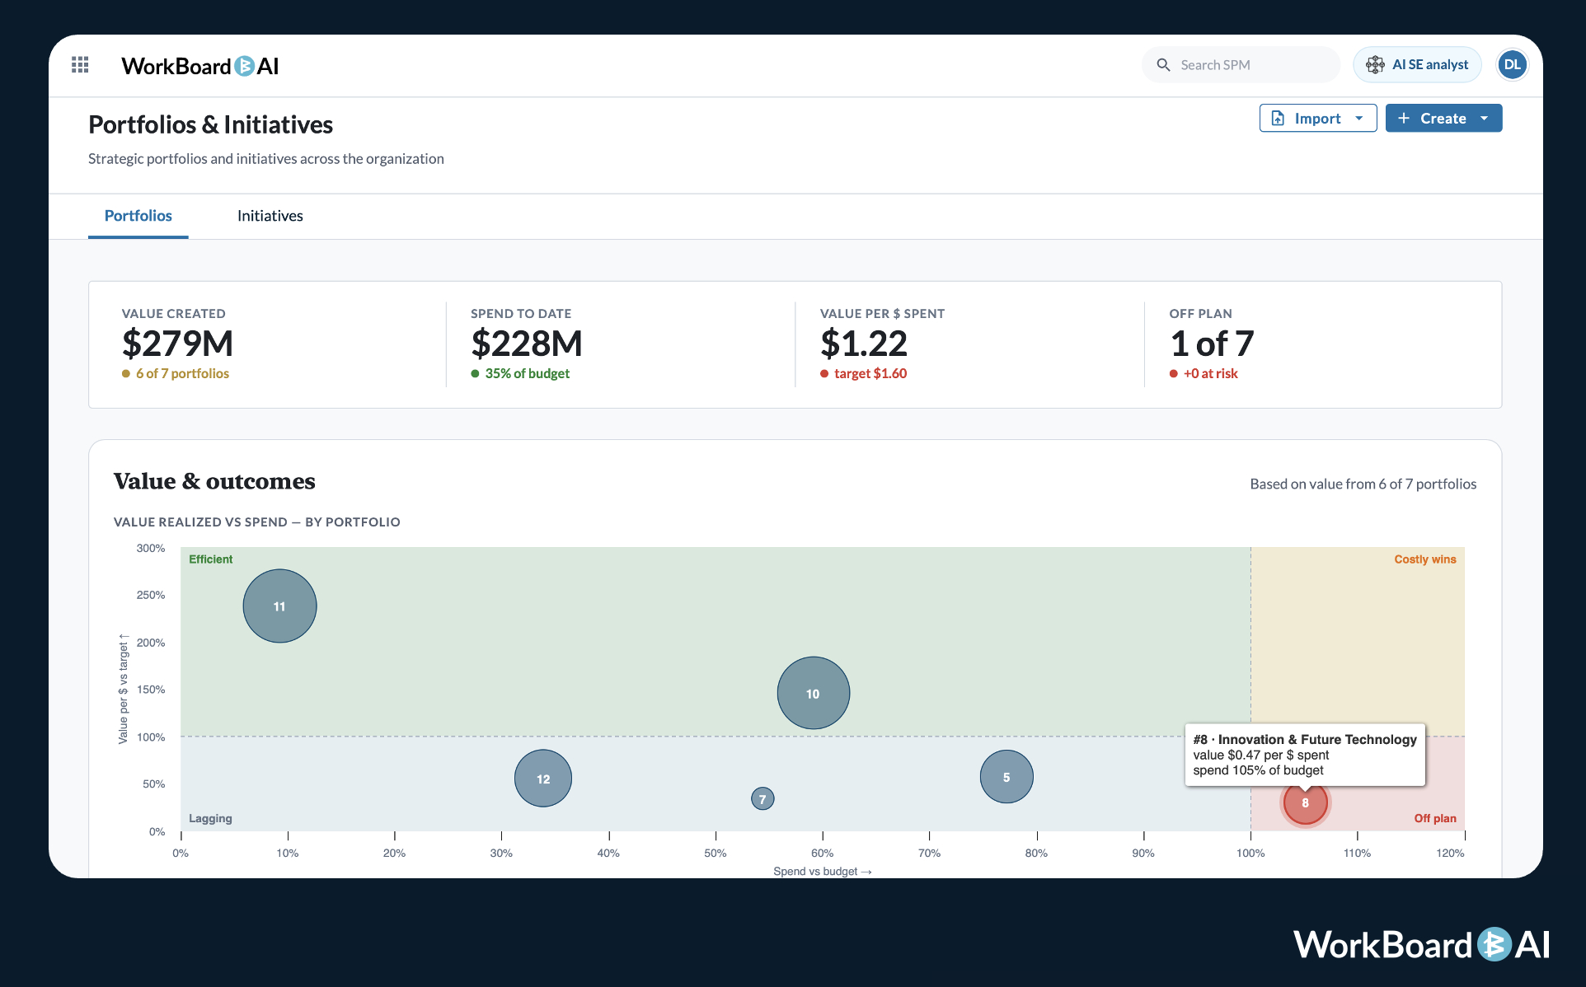Click the Portfolios & Initiatives page title
This screenshot has height=987, width=1586.
210,124
